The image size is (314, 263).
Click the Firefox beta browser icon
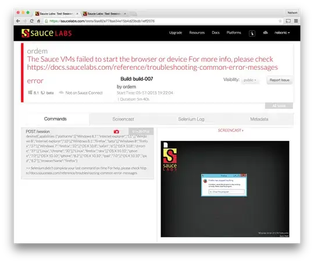pyautogui.click(x=42, y=93)
